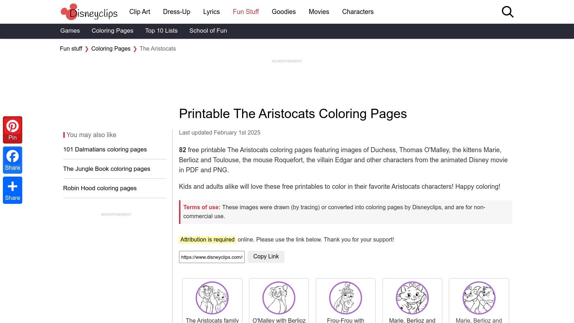Open The Jungle Book coloring pages link
Screen dimensions: 574x323
(x=107, y=169)
